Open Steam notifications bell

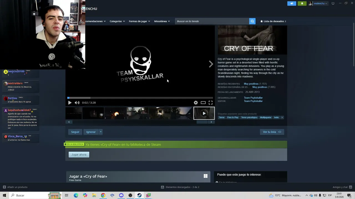coord(302,3)
